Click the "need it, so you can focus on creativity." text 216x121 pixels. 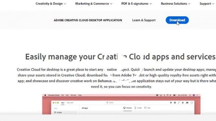pyautogui.click(x=121, y=87)
